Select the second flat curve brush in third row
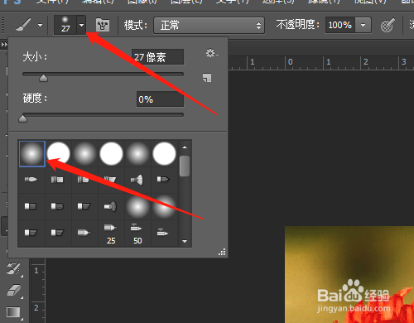 pos(57,206)
